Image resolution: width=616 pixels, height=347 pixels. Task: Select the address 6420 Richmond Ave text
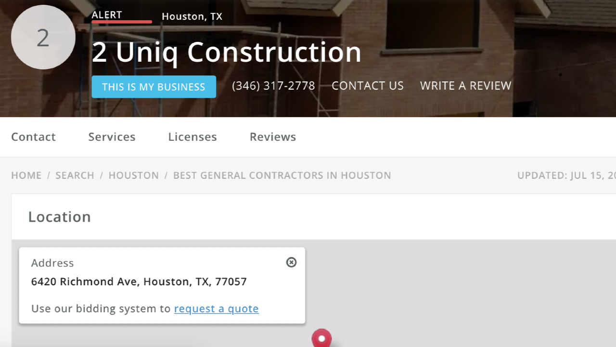(x=139, y=281)
